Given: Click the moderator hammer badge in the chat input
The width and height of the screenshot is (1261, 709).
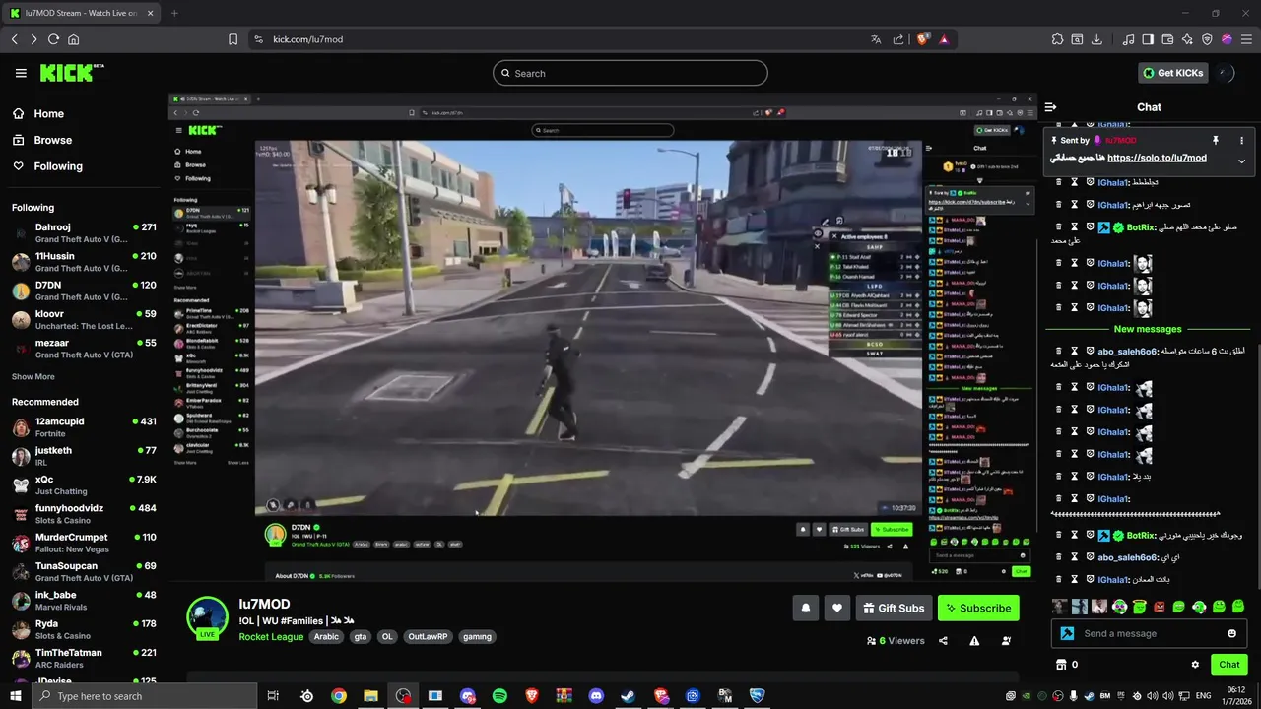Looking at the screenshot, I should pyautogui.click(x=1067, y=633).
